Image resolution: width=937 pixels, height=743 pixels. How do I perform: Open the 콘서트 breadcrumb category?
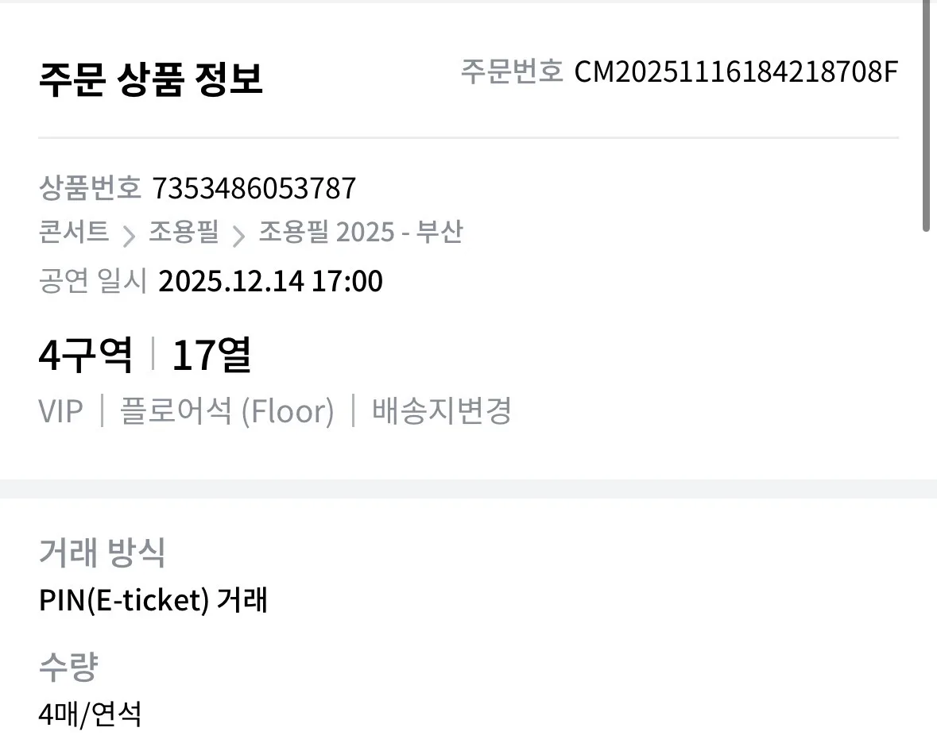(74, 233)
